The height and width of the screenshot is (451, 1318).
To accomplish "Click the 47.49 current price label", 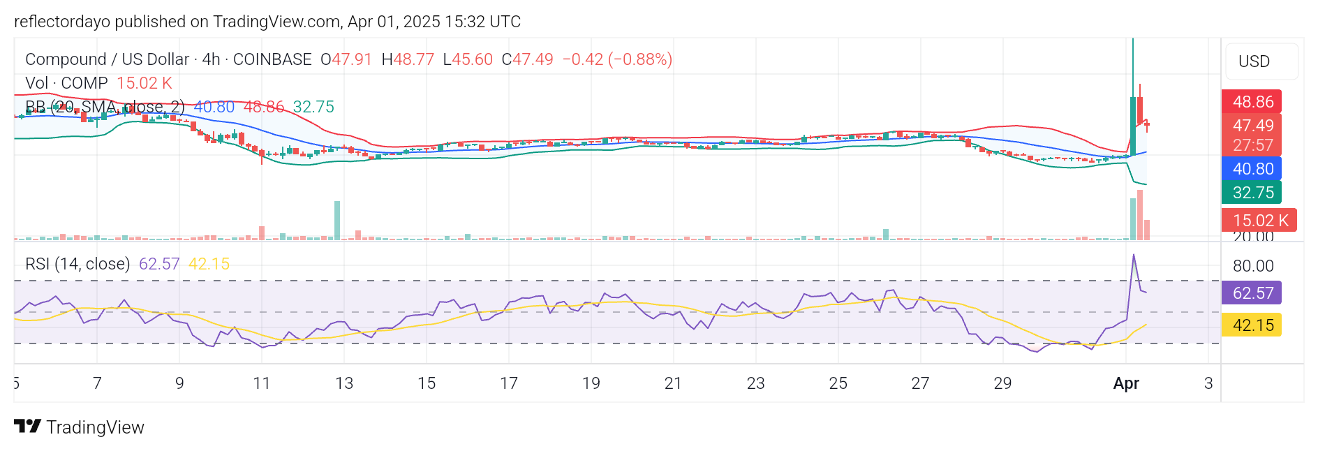I will (1253, 126).
